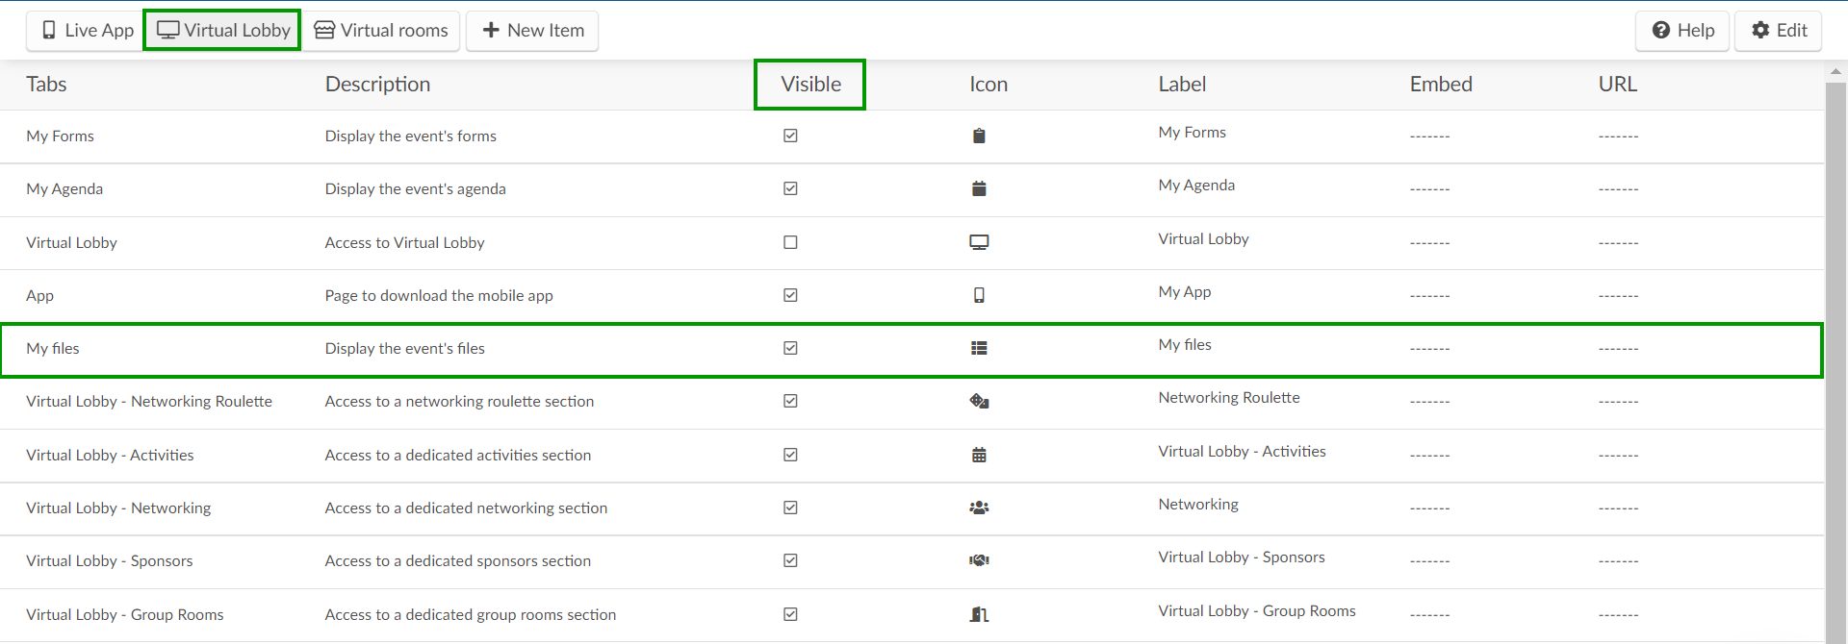Click the handshake icon in Sponsors row
1848x644 pixels.
(979, 560)
